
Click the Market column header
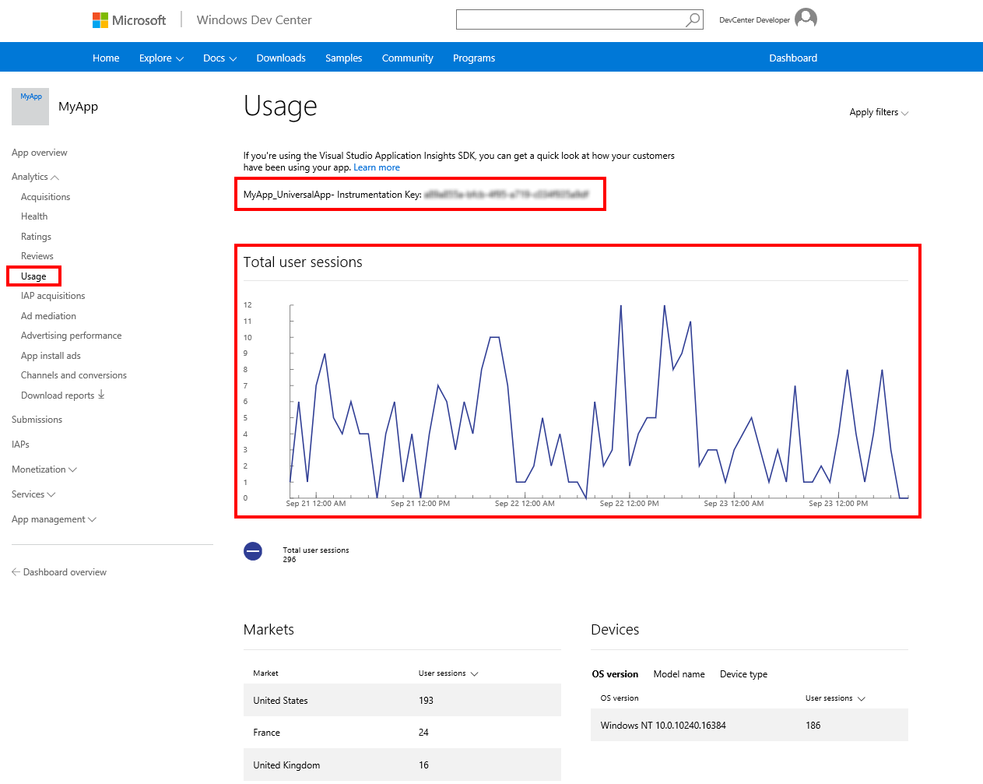pyautogui.click(x=265, y=673)
